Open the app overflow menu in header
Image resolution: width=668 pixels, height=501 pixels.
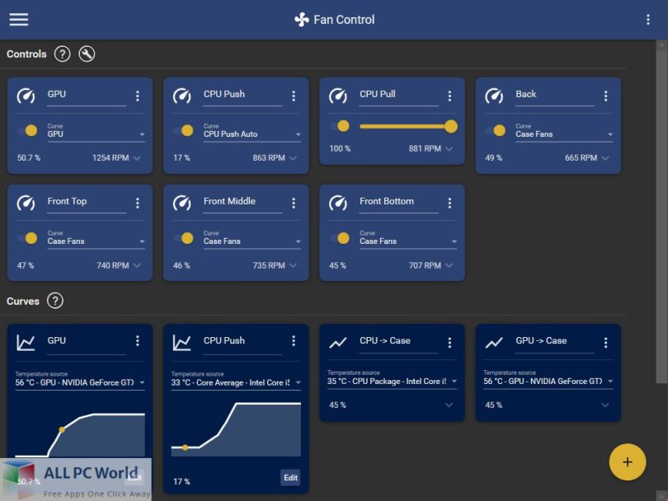point(647,20)
